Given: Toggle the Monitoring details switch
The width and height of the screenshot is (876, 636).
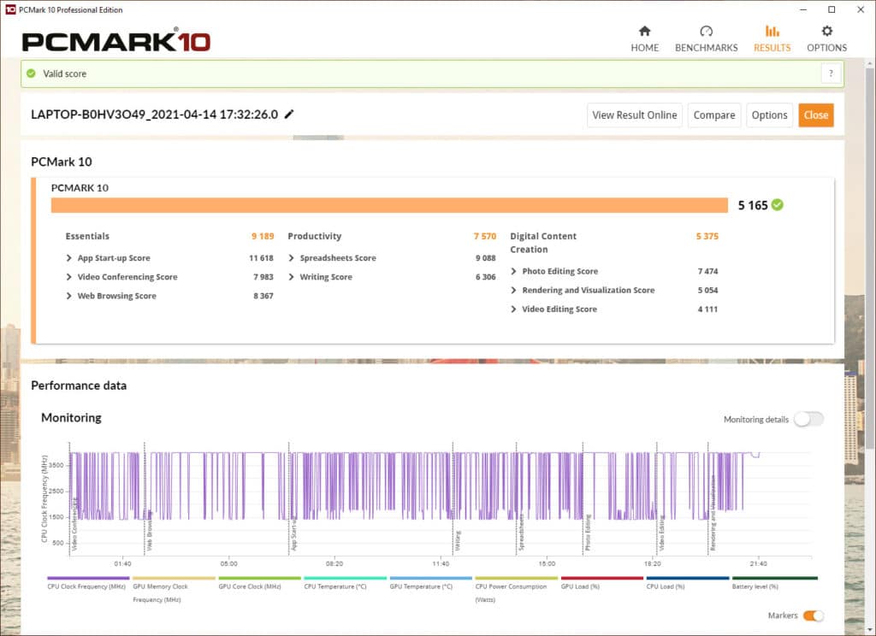Looking at the screenshot, I should point(809,419).
